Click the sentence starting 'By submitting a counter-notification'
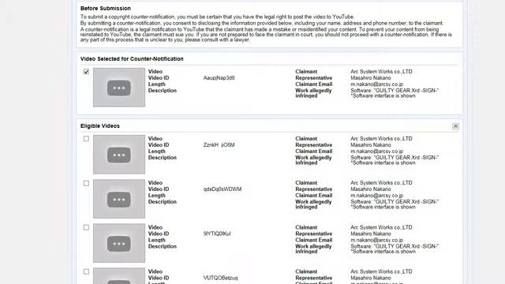 pos(262,23)
